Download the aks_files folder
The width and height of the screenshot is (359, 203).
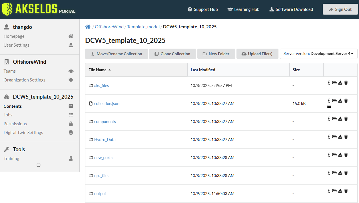click(340, 83)
